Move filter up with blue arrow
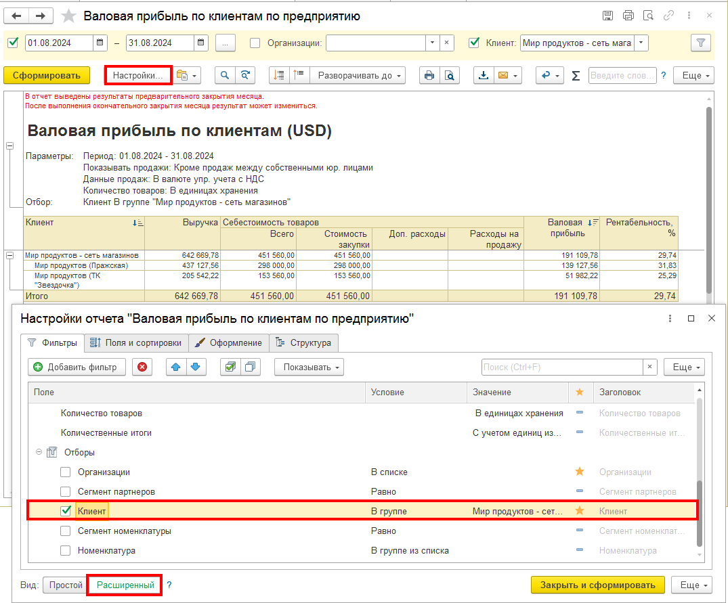This screenshot has width=728, height=603. (175, 367)
